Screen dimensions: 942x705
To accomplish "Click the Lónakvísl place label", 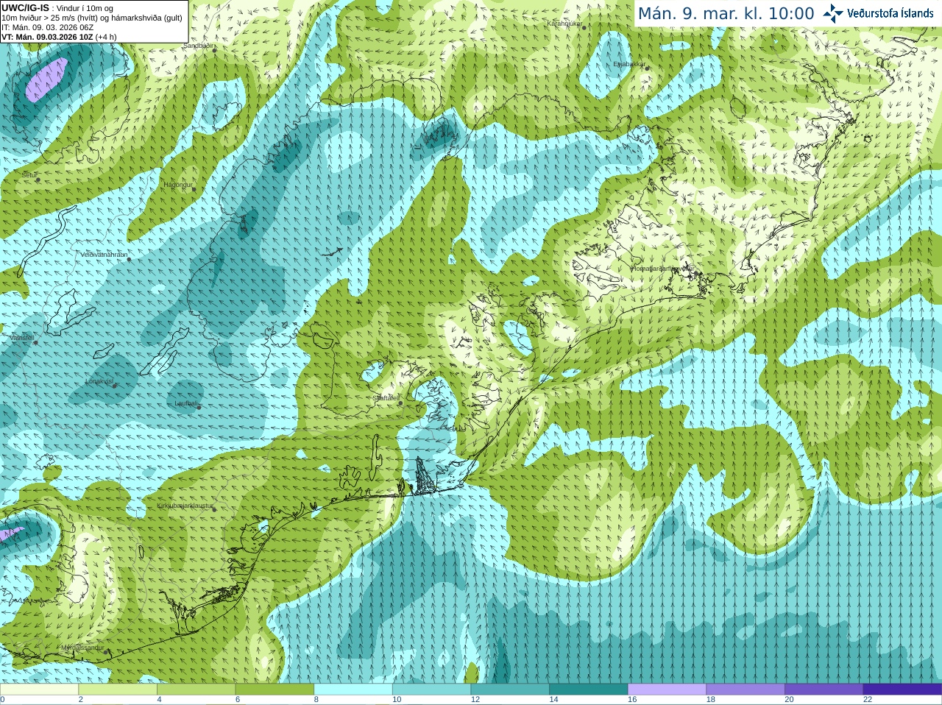I will click(99, 381).
